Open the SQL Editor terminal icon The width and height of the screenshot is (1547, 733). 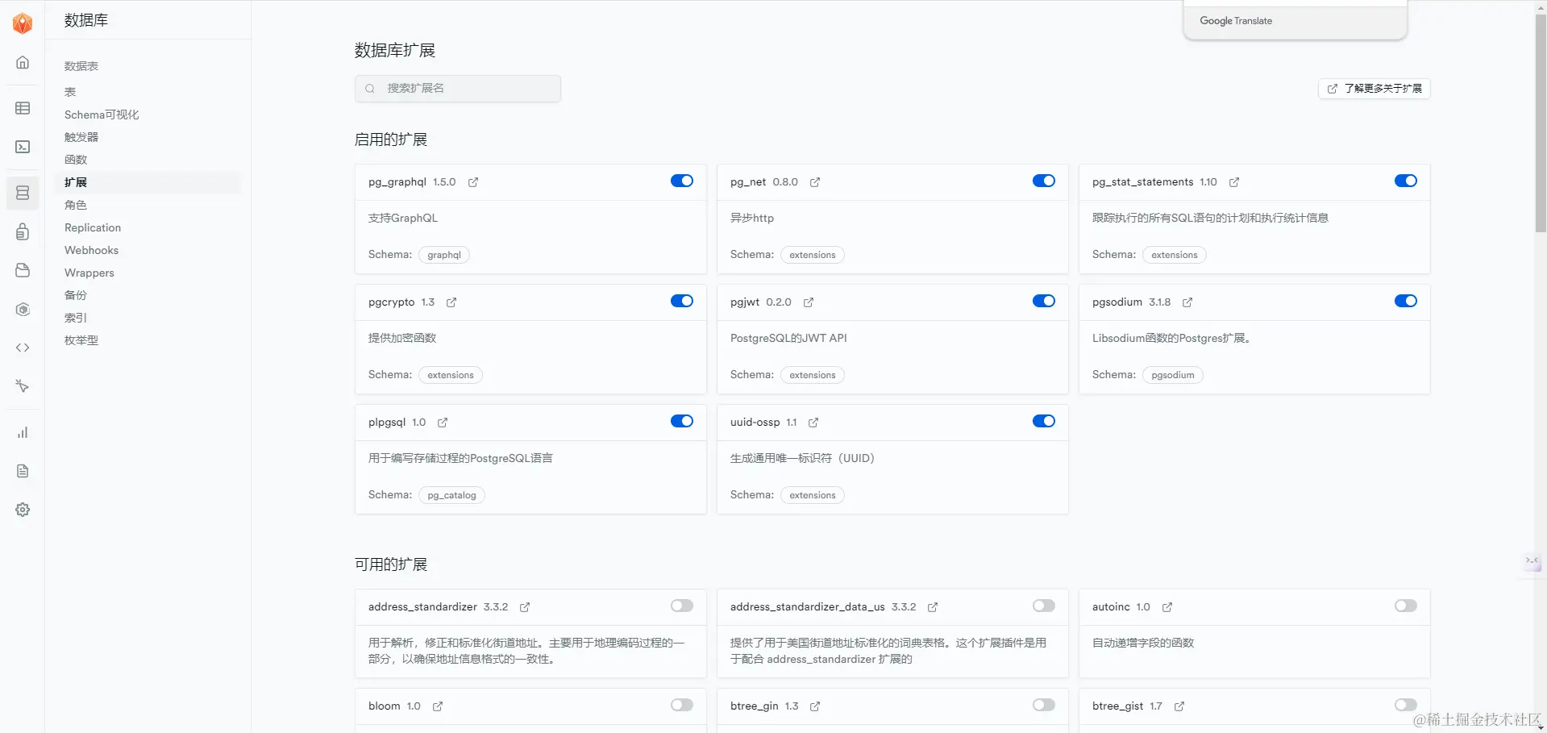coord(23,147)
